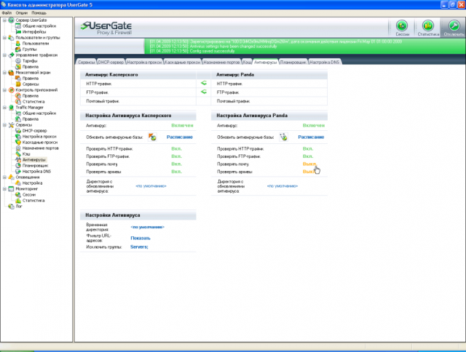Collapse Оповещения tree node

pyautogui.click(x=4, y=177)
